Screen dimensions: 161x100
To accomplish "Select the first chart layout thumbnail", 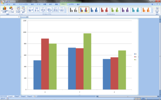I will 30,10.
